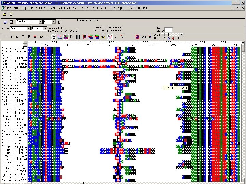Open the Edit menu
Screen dimensions: 246x184
coord(16,8)
